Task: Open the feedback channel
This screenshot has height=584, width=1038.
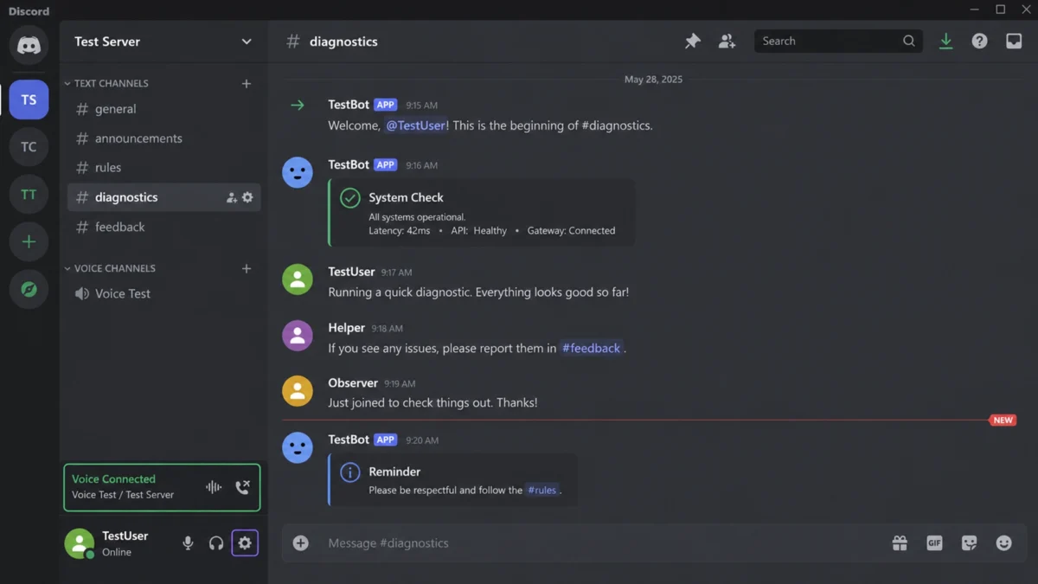Action: pyautogui.click(x=163, y=227)
